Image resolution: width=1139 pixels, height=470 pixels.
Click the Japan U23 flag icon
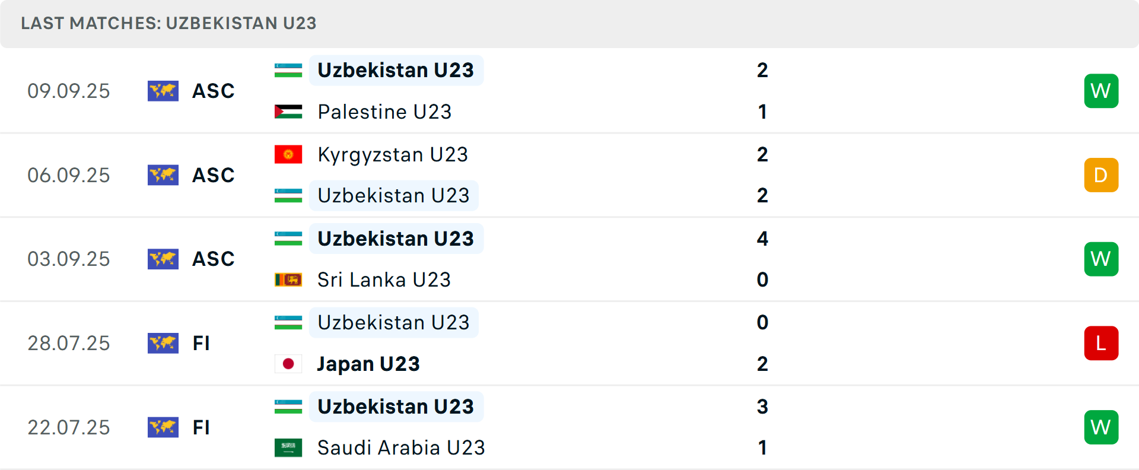(x=288, y=364)
